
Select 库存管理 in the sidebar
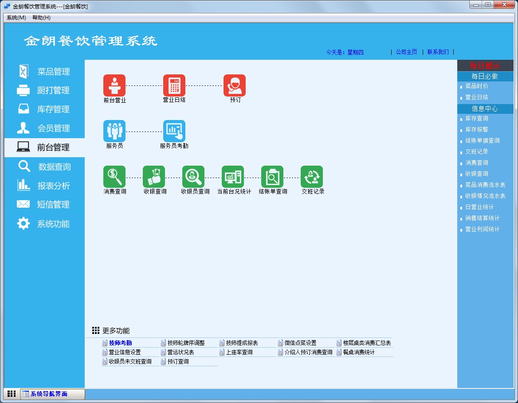click(45, 109)
